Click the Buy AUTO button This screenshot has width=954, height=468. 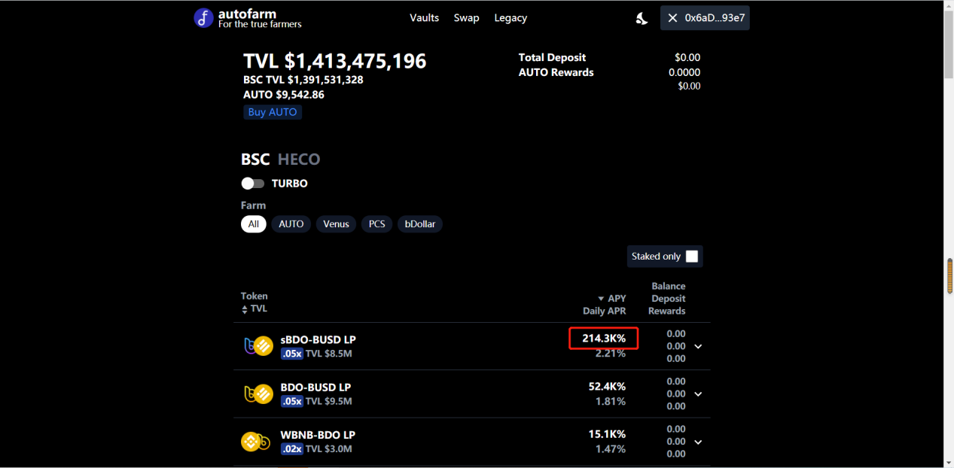[273, 112]
